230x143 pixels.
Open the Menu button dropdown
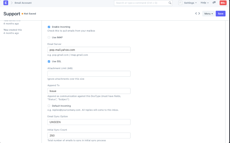(208, 14)
